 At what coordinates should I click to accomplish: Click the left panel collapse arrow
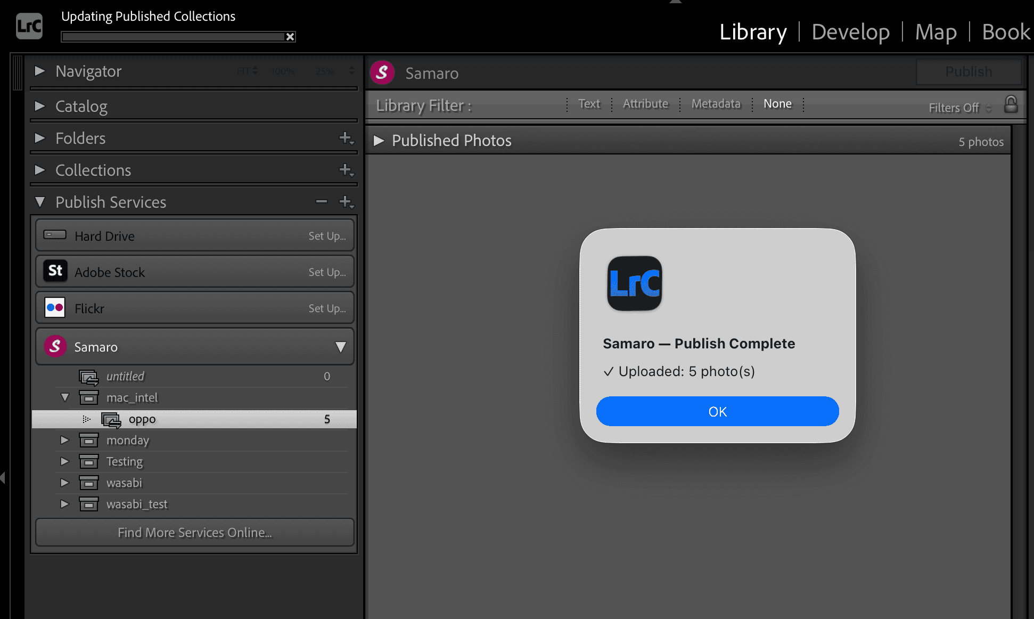[3, 477]
